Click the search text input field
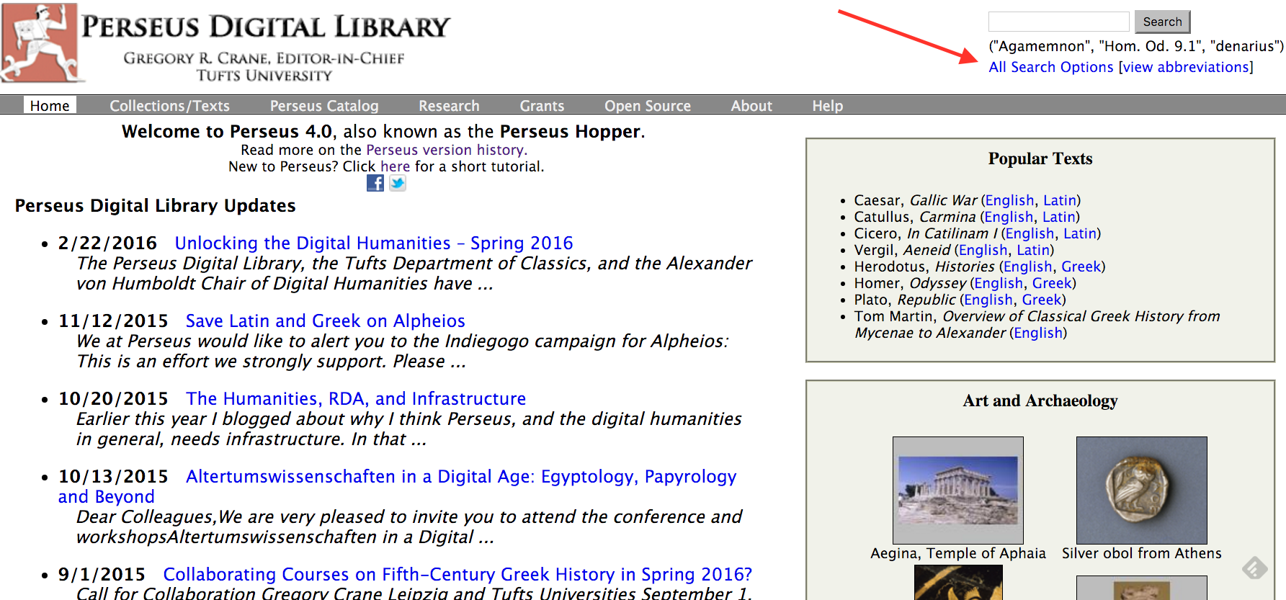 tap(1058, 22)
